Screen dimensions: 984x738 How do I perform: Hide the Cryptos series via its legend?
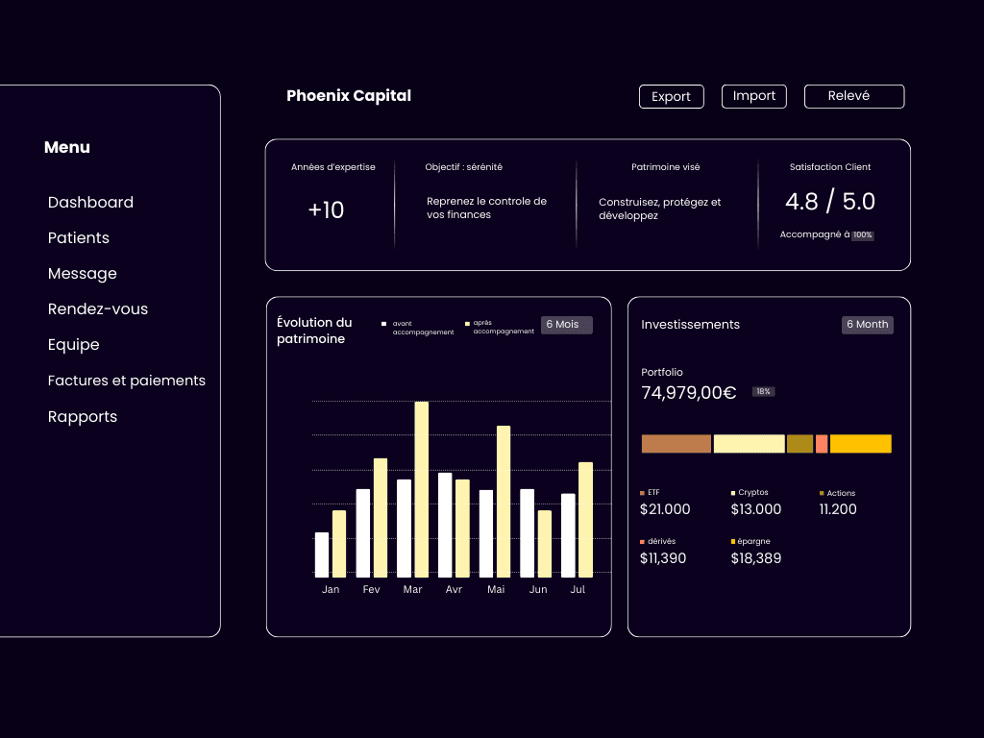(x=733, y=492)
